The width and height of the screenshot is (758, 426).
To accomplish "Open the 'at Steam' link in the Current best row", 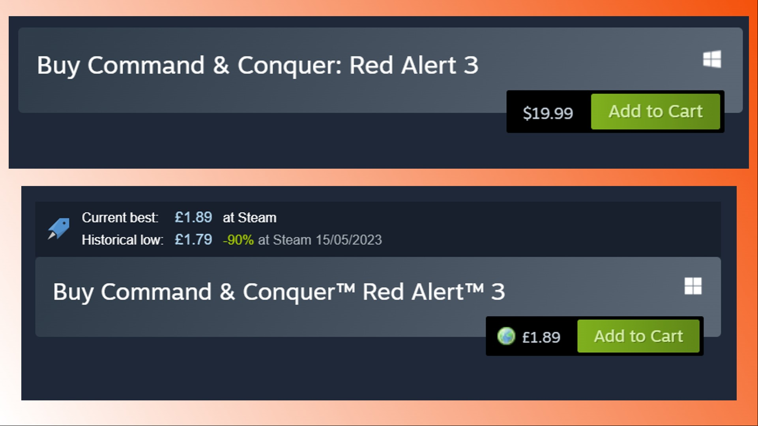I will (x=249, y=218).
